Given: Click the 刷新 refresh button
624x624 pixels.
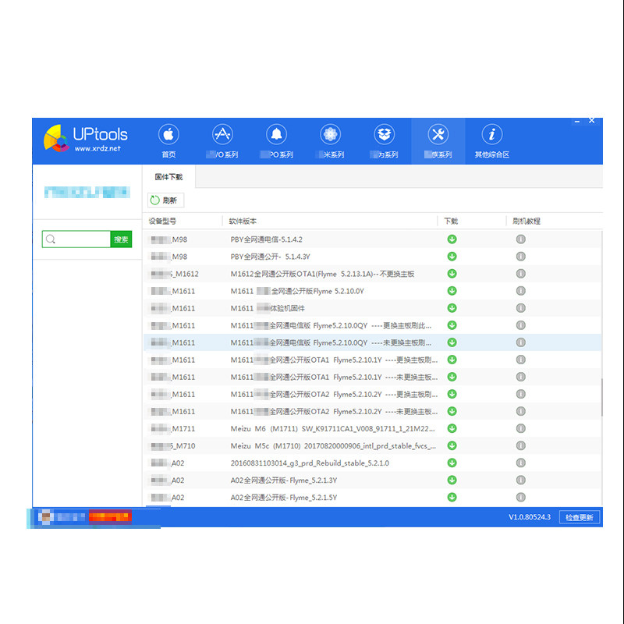Looking at the screenshot, I should tap(165, 200).
